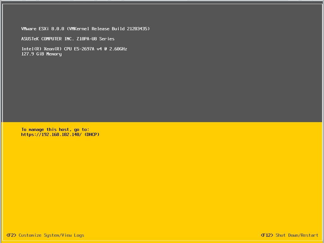This screenshot has width=324, height=243.
Task: Click the VMware ESXi 8.0.0 version line
Action: coord(86,29)
